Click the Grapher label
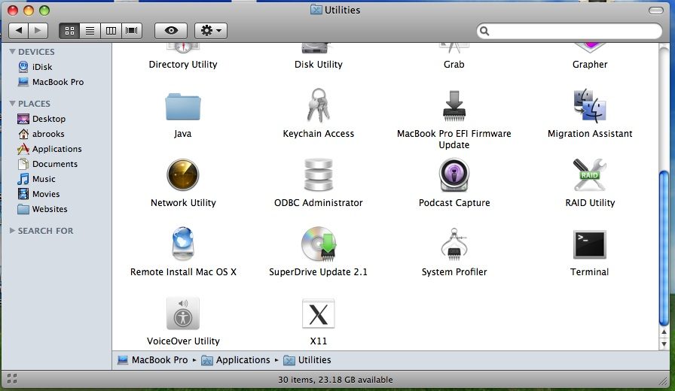The width and height of the screenshot is (675, 391). coord(590,65)
